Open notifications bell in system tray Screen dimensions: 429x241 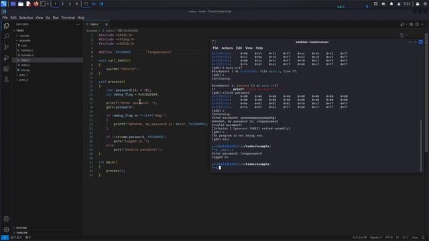[x=391, y=4]
